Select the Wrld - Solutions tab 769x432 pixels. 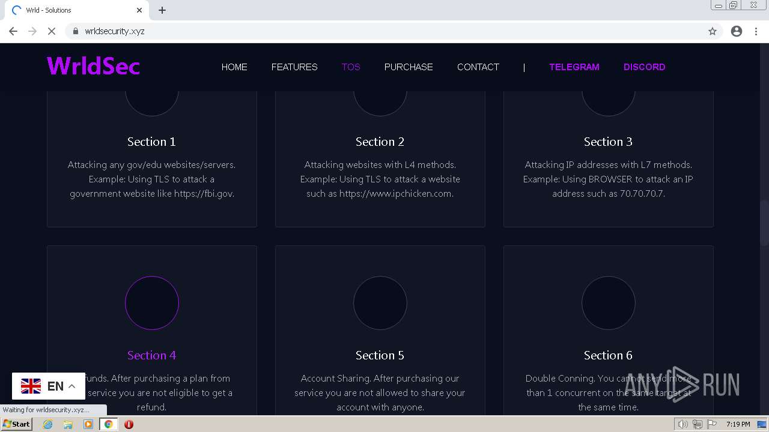[x=77, y=10]
